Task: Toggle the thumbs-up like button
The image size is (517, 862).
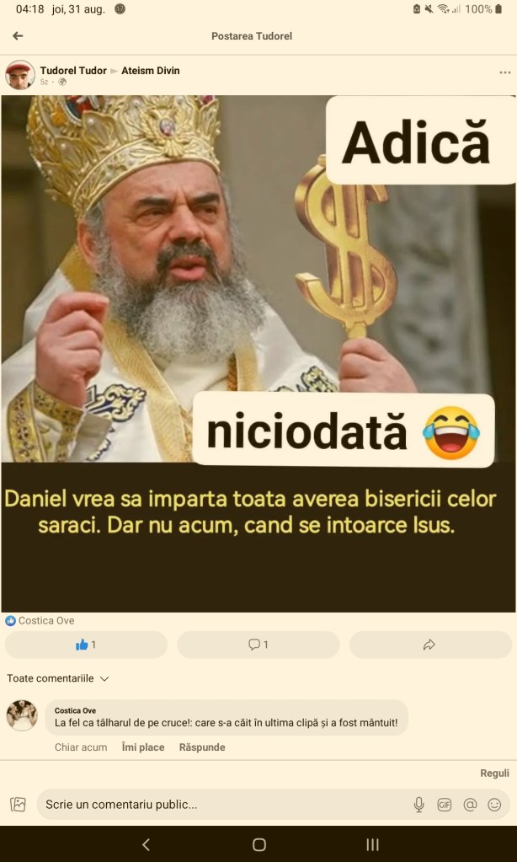Action: click(x=86, y=645)
